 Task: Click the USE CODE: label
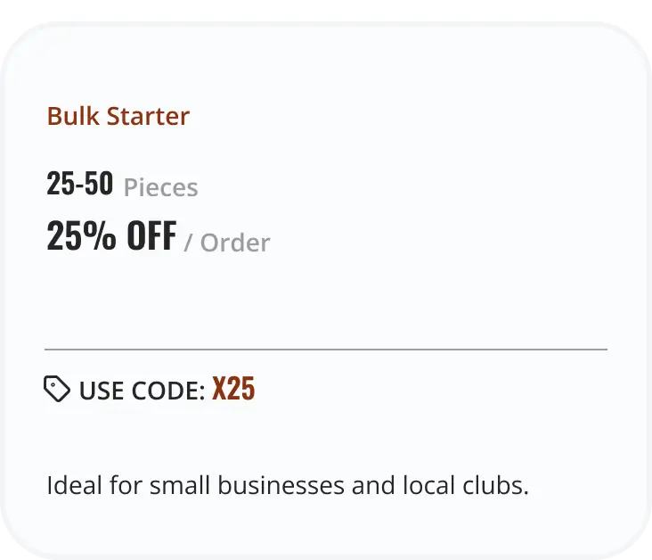[142, 391]
